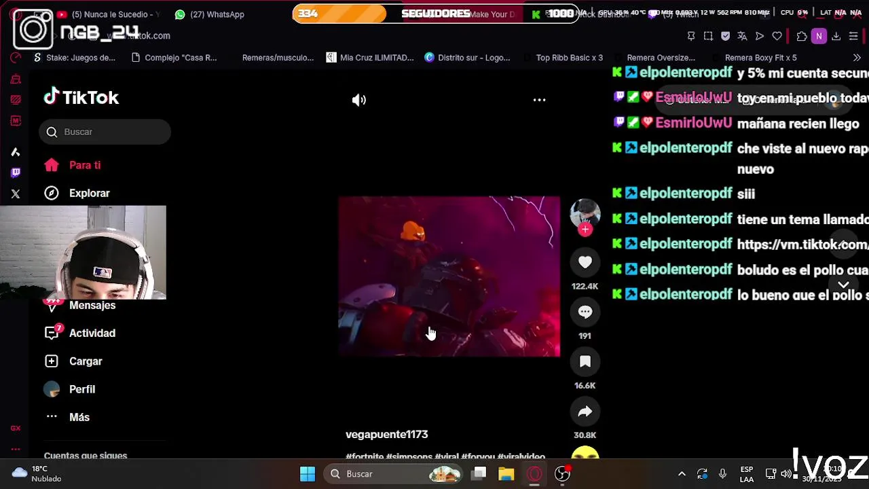Open Aria AI in the Opera sidebar
This screenshot has height=489, width=869.
[16, 151]
